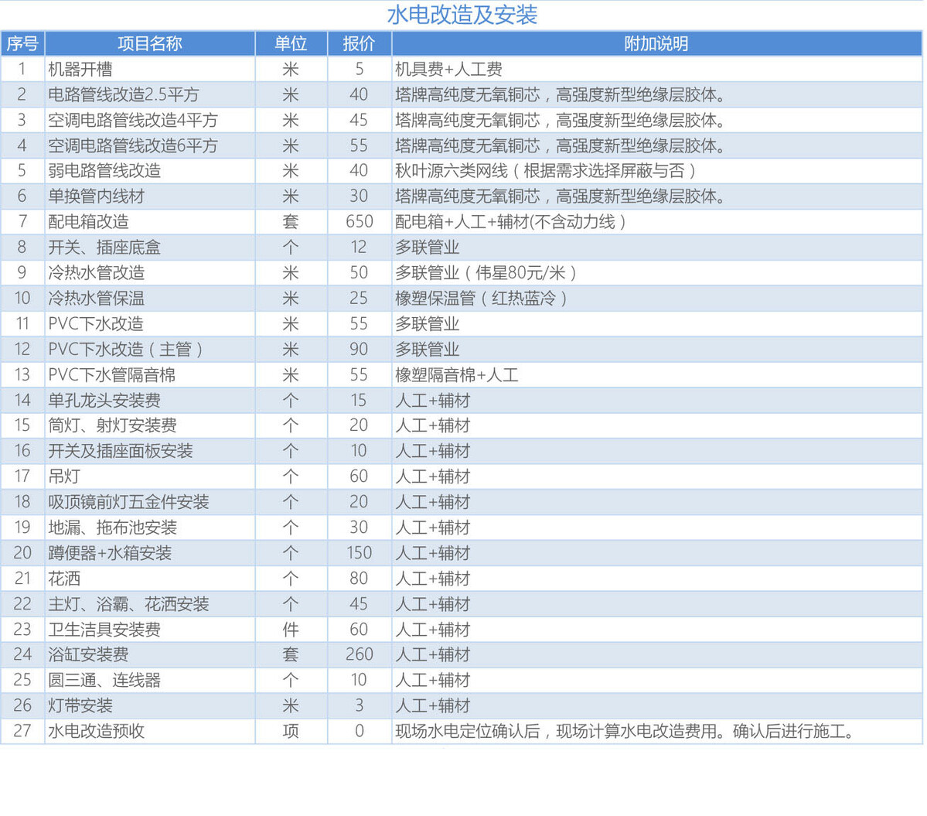
Task: Select the 报价 column header
Action: coord(359,44)
